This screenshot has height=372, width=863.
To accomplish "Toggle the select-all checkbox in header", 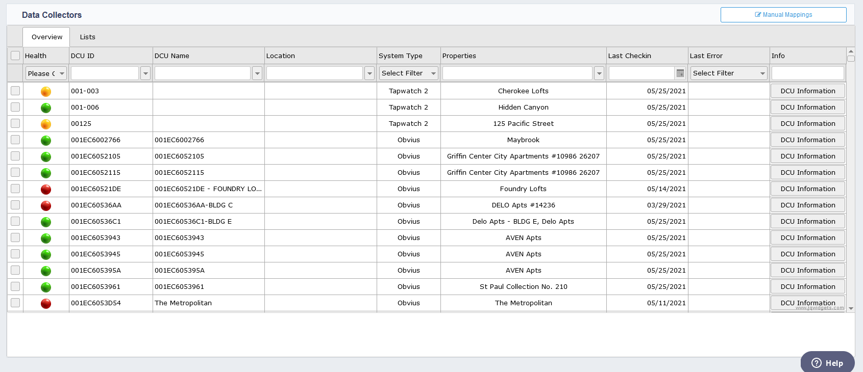I will (x=15, y=56).
